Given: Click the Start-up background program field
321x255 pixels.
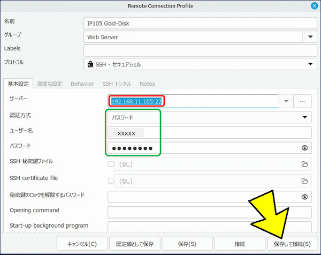Looking at the screenshot, I should pyautogui.click(x=210, y=227).
